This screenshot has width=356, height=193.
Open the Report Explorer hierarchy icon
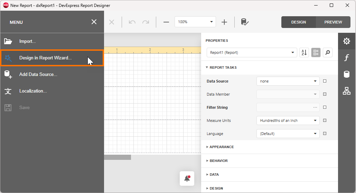click(x=347, y=91)
